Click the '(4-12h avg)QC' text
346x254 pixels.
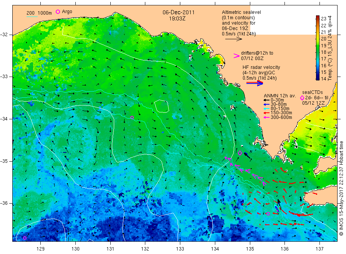pyautogui.click(x=259, y=73)
